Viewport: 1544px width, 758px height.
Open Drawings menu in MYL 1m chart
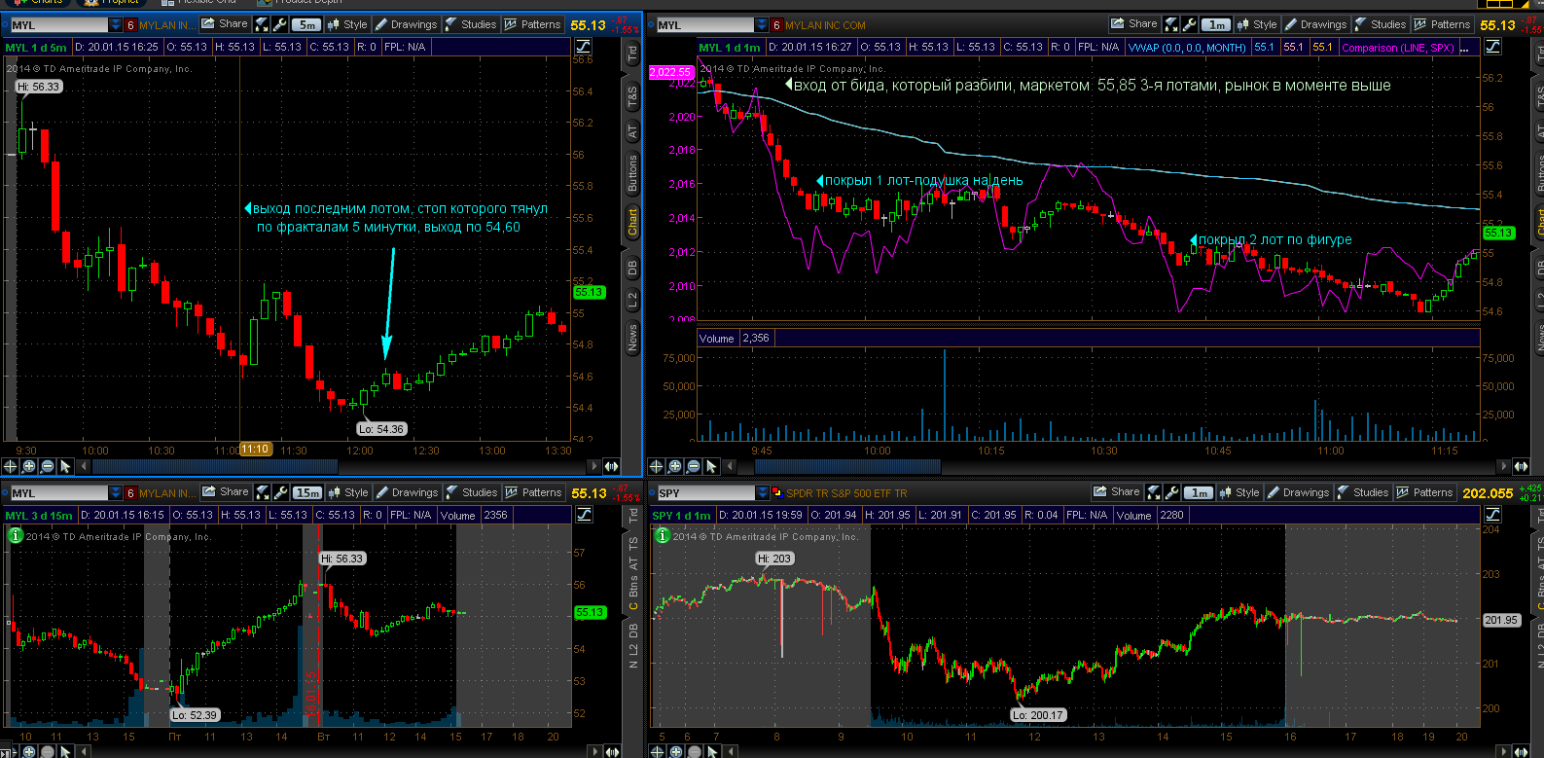coord(1315,24)
